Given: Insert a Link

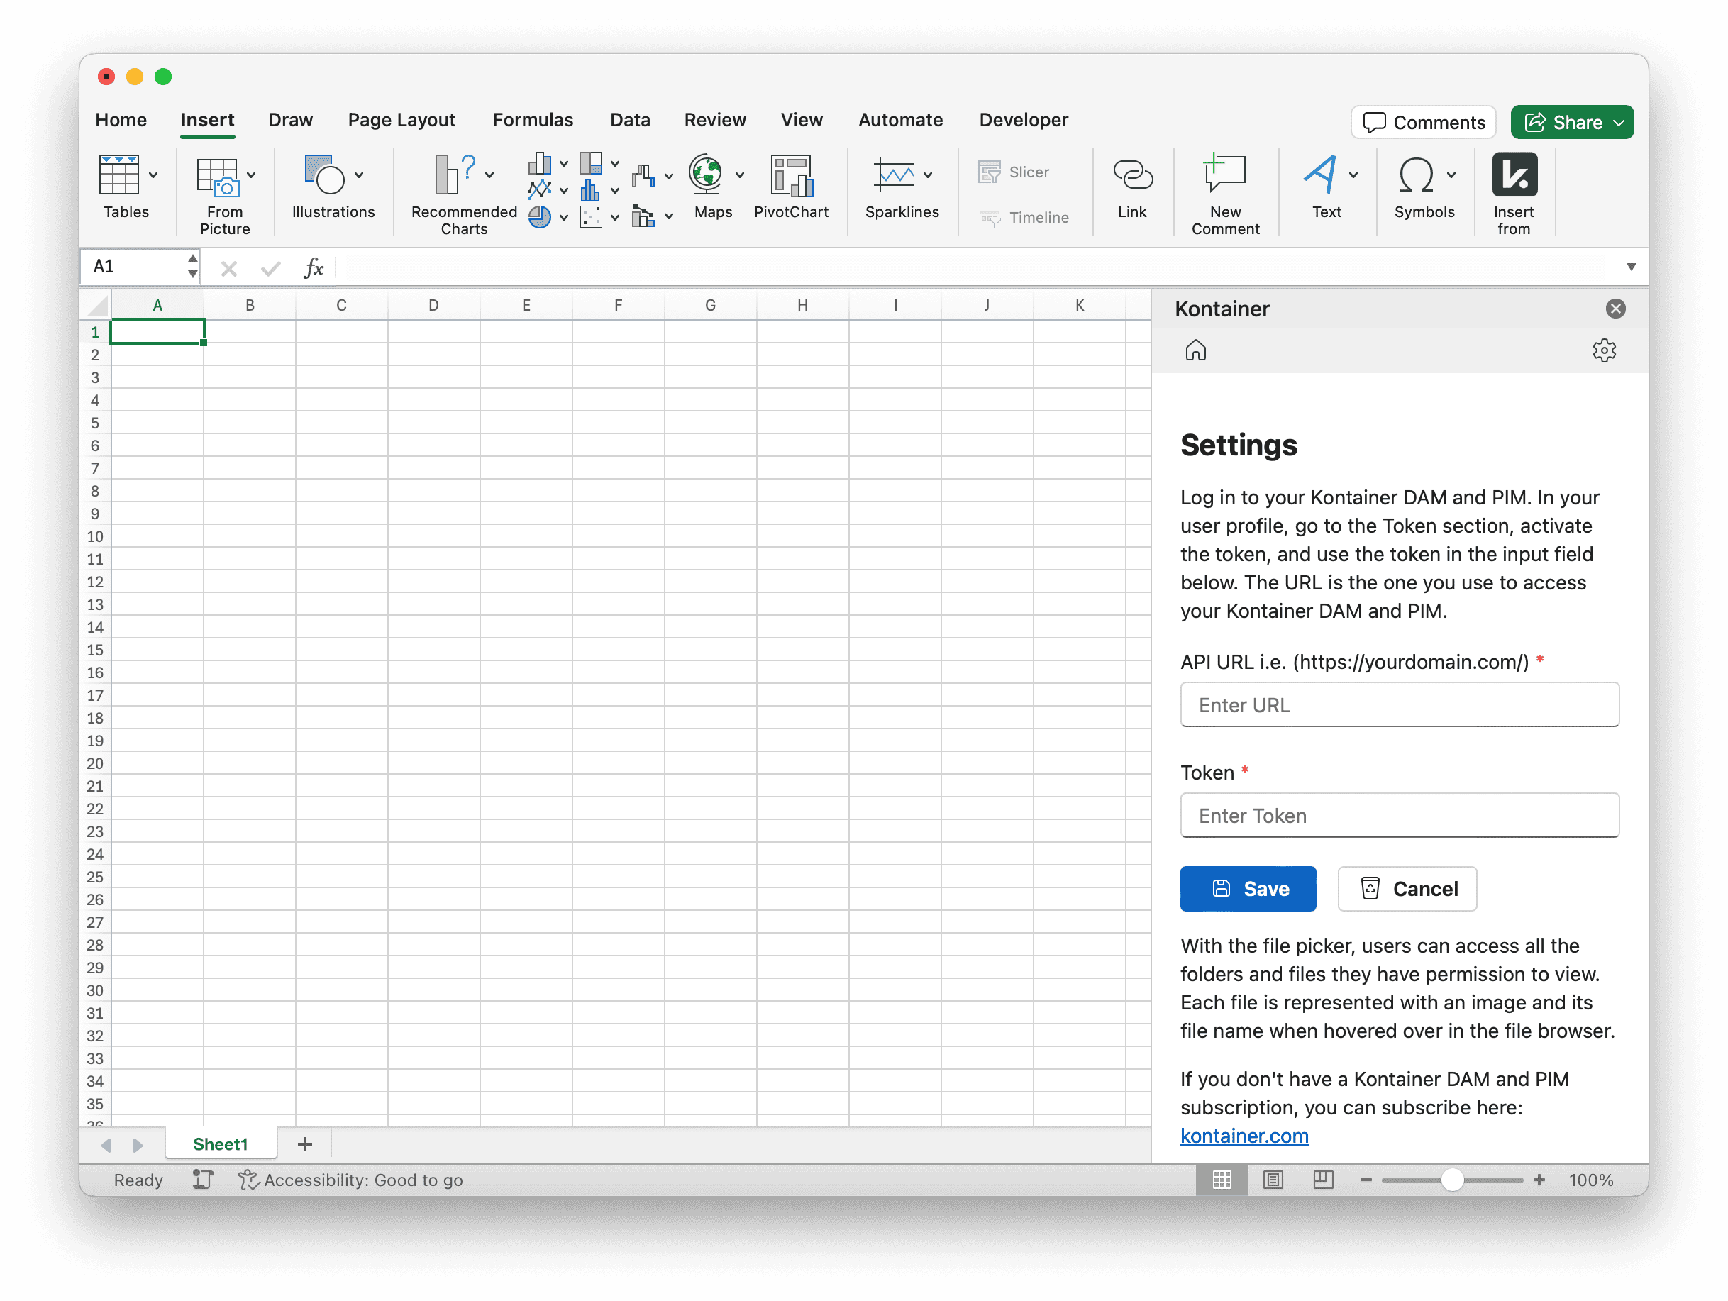Looking at the screenshot, I should (1131, 175).
